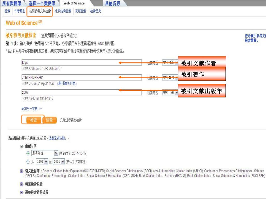Select the 所有年份 radio button
The image size is (266, 199).
click(x=28, y=153)
